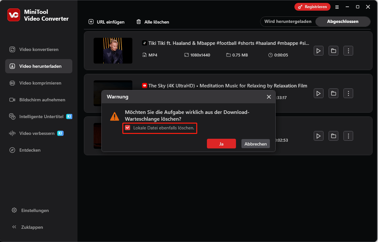This screenshot has width=378, height=242.
Task: Open folder of Tiki Tiki video
Action: 333,51
